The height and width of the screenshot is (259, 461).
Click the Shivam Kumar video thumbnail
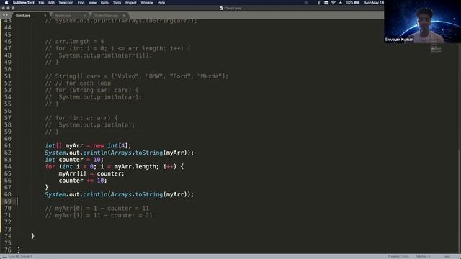coord(422,22)
